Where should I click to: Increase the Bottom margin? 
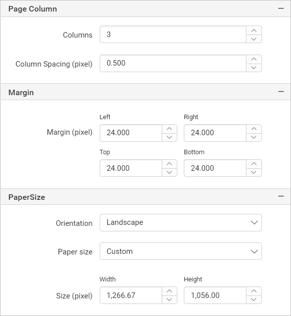[x=254, y=164]
